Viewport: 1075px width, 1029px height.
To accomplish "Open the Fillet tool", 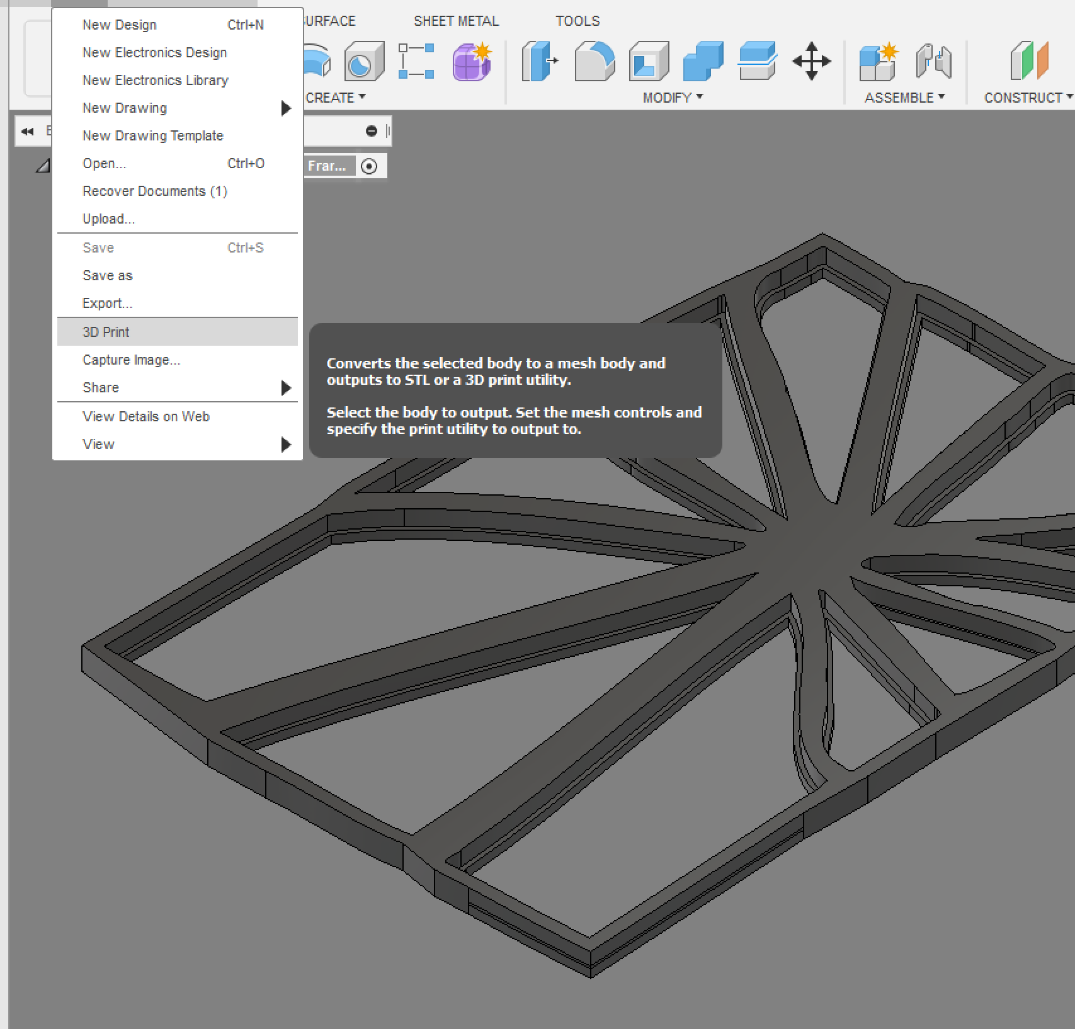I will [x=593, y=62].
